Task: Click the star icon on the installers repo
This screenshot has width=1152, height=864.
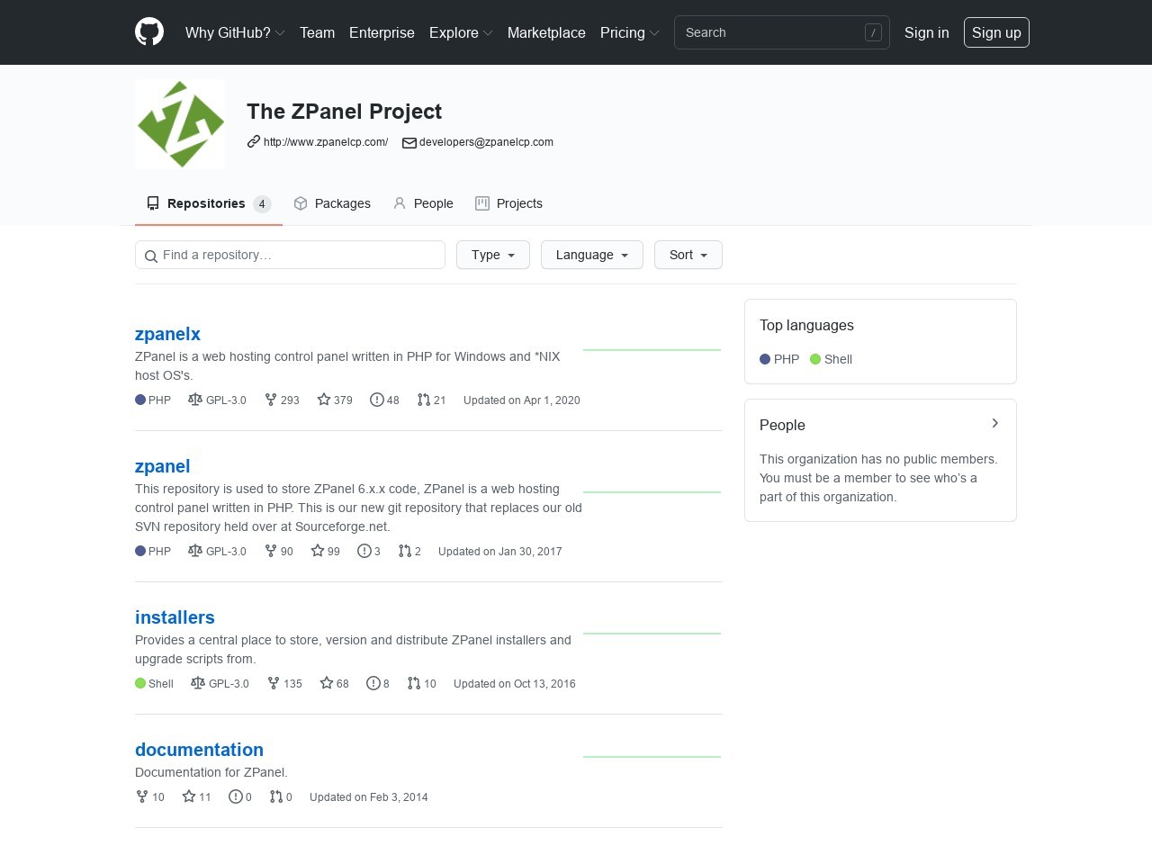Action: 325,683
